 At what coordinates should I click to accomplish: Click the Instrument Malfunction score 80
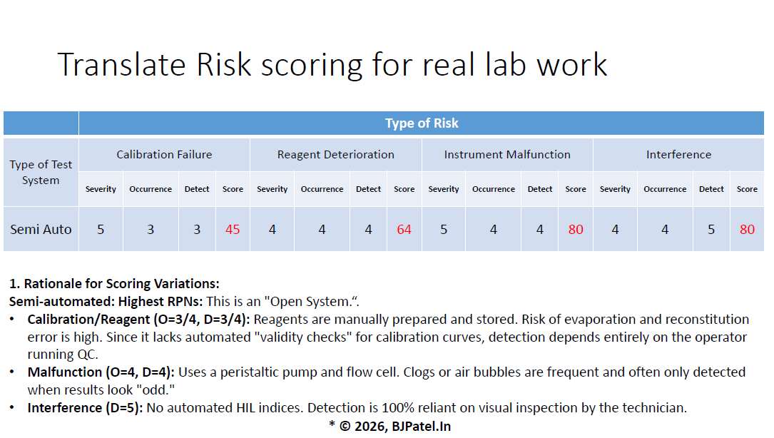575,229
